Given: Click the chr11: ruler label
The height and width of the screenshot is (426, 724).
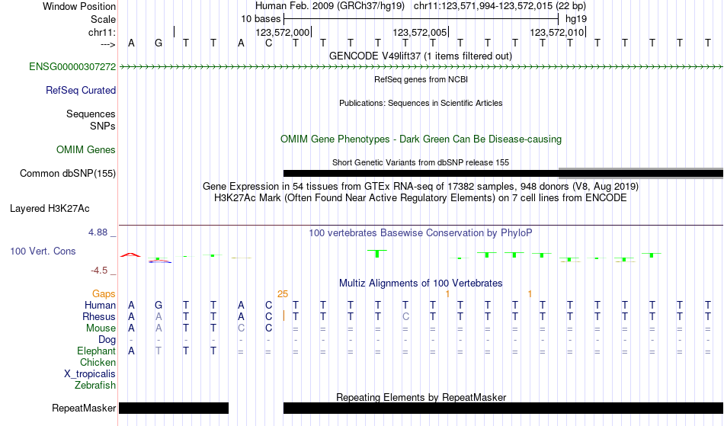Looking at the screenshot, I should point(102,32).
